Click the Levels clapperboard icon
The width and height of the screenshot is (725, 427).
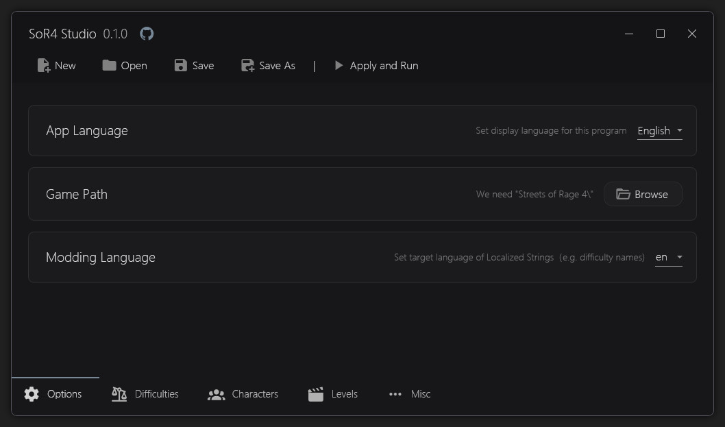[315, 394]
